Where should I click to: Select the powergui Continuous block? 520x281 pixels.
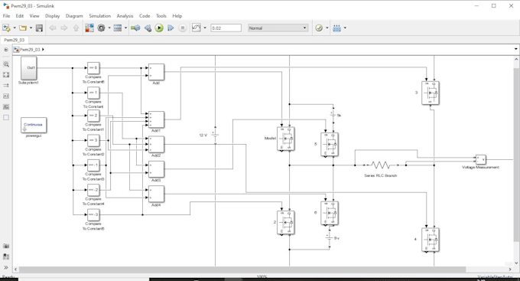[34, 126]
